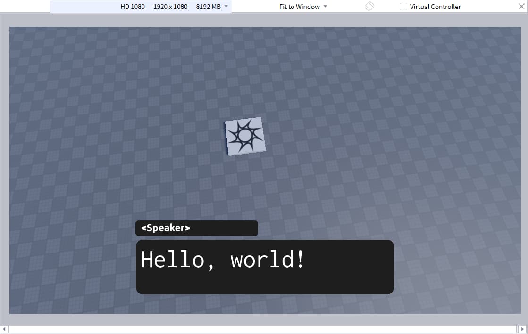Viewport: 528px width, 334px height.
Task: Click the left scroll arrow
Action: (4, 329)
